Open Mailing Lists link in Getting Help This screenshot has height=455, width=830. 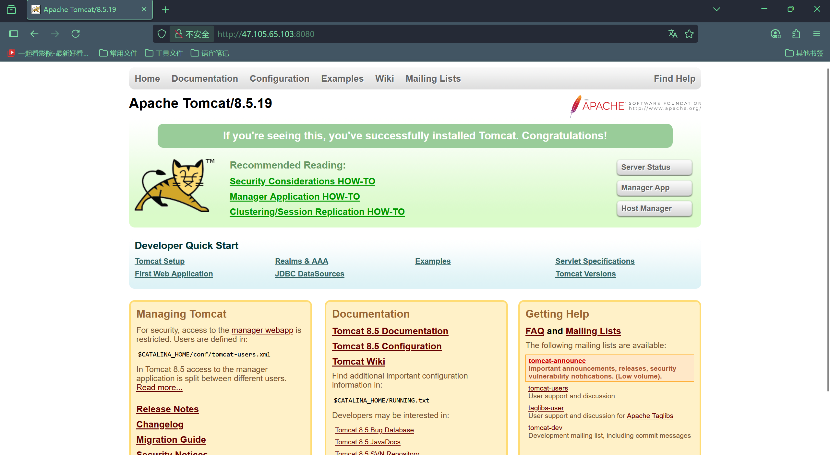(593, 331)
